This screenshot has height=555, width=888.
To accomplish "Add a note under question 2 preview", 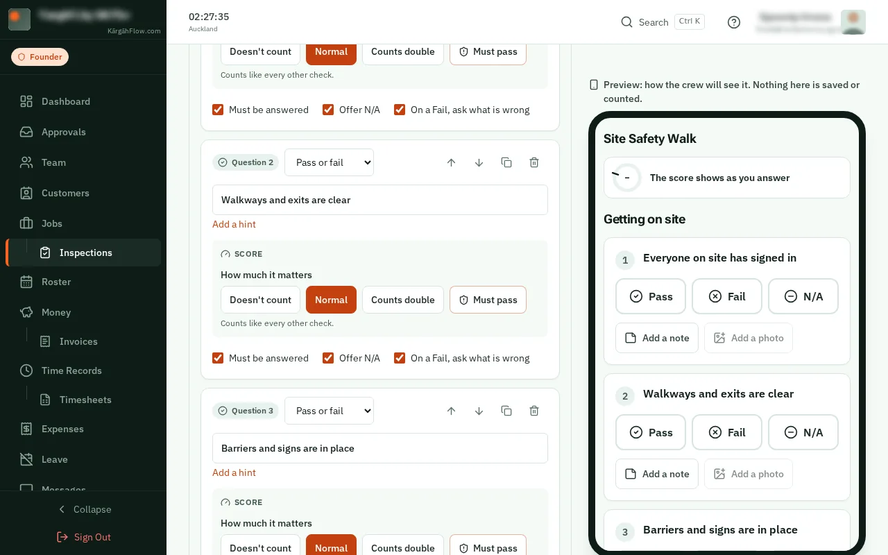I will (657, 474).
